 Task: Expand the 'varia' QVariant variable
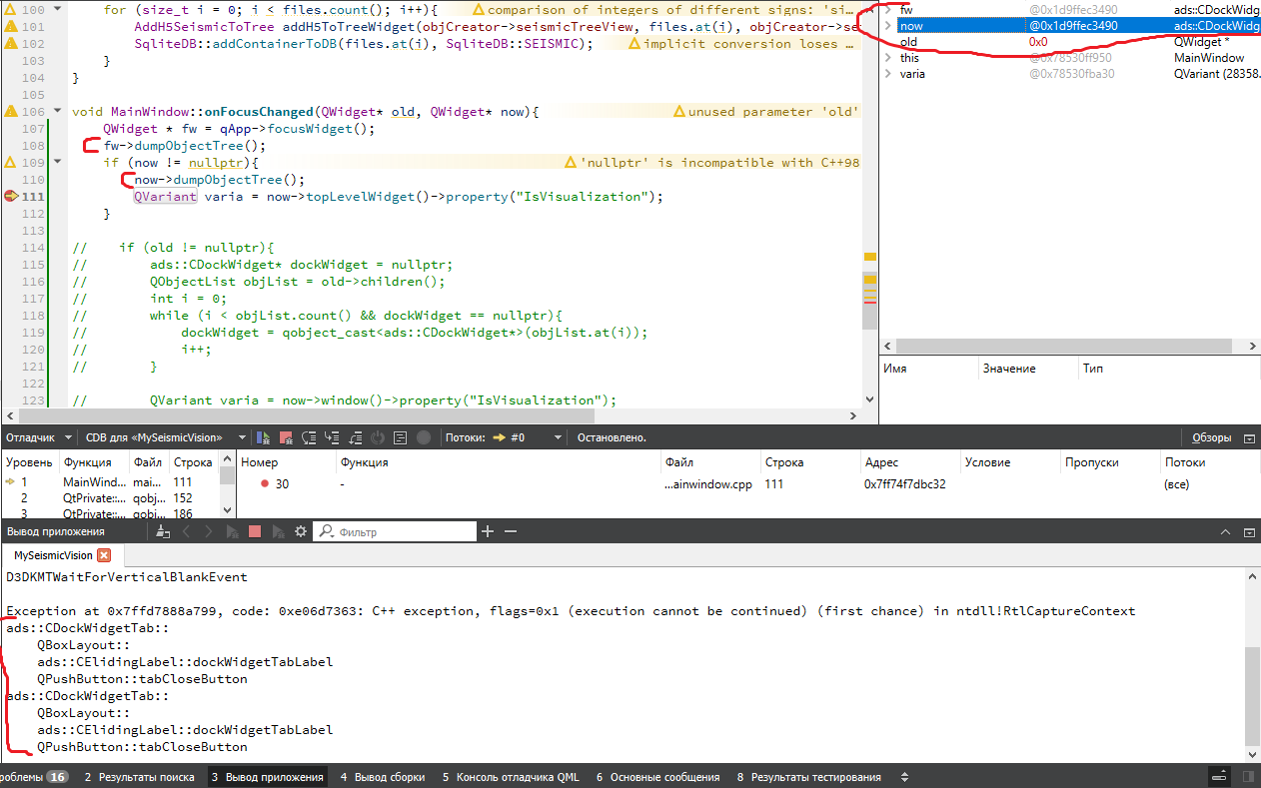tap(888, 74)
